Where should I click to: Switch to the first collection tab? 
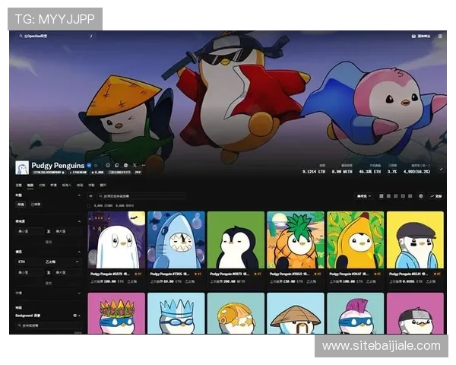19,185
